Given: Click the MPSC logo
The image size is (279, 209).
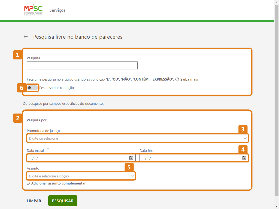Looking at the screenshot, I should pos(33,10).
